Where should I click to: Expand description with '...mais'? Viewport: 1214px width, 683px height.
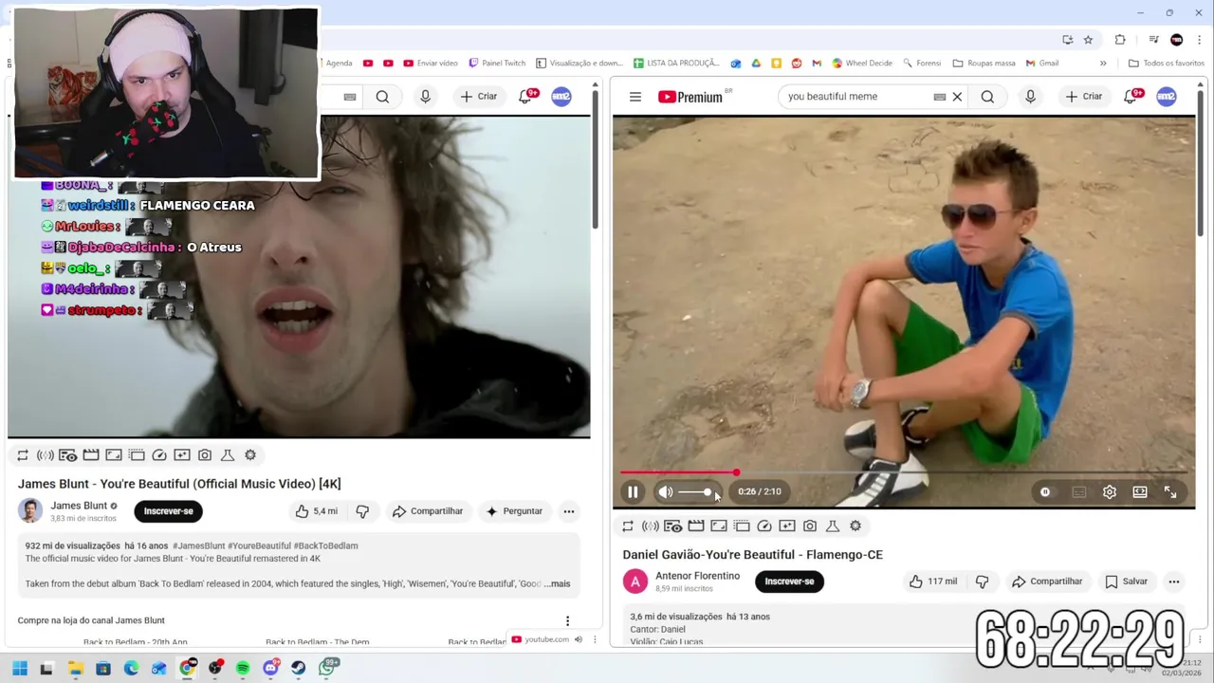558,584
